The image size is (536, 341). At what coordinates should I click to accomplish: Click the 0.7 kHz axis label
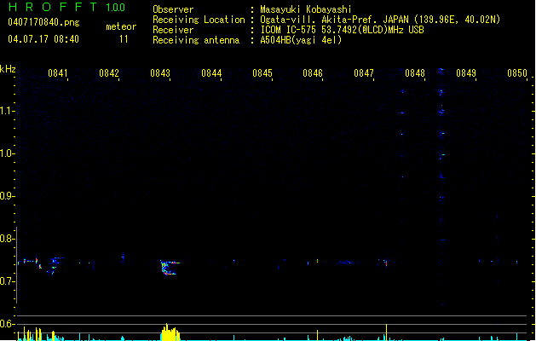7,281
